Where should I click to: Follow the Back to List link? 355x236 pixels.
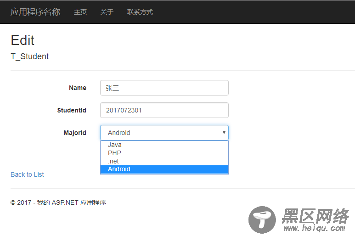tap(27, 174)
